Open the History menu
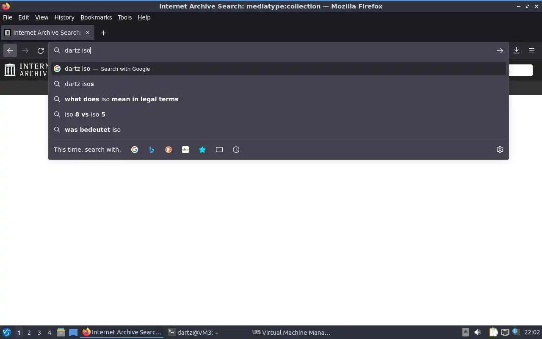The height and width of the screenshot is (339, 542). 64,17
